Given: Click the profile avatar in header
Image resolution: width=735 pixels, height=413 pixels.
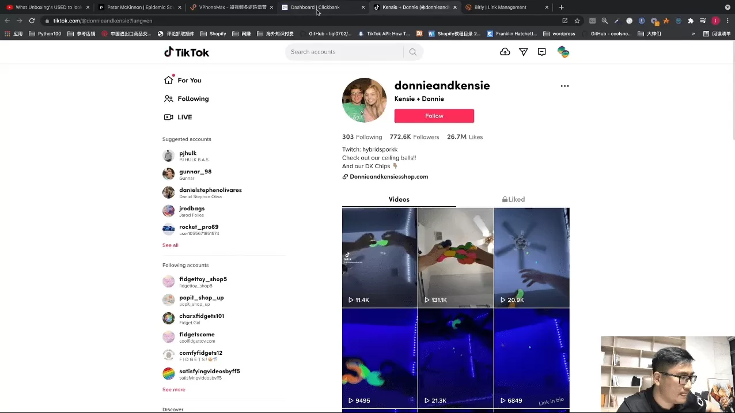Looking at the screenshot, I should tap(563, 52).
